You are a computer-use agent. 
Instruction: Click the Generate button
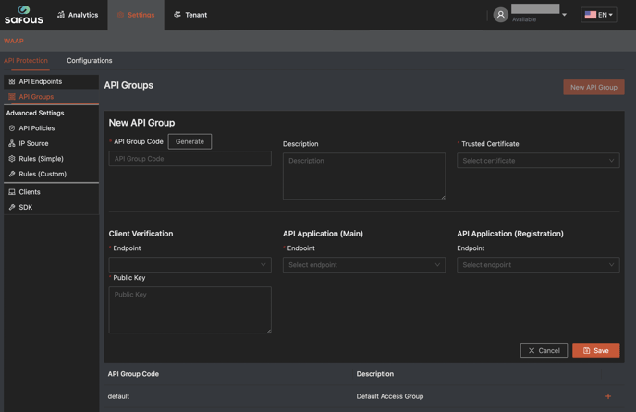pyautogui.click(x=190, y=141)
